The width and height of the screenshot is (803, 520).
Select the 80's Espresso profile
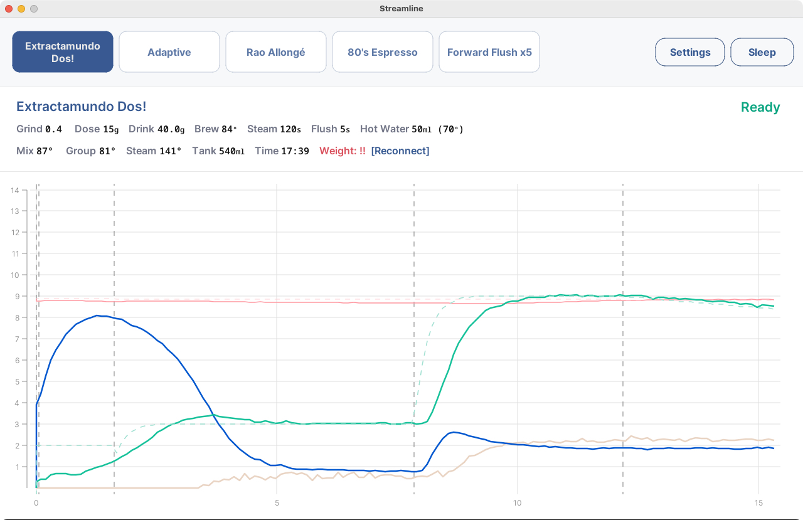[383, 52]
